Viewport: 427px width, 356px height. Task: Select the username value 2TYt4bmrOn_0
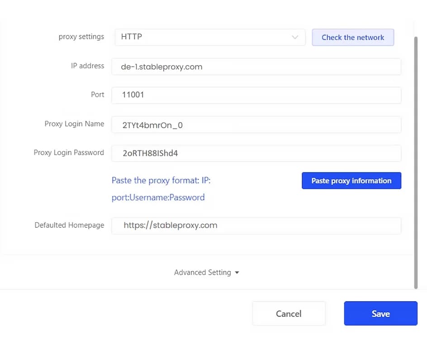152,125
